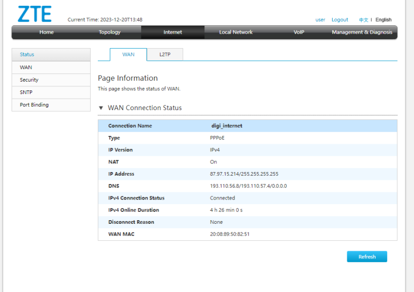414x292 pixels.
Task: Click the user account link
Action: click(x=320, y=20)
